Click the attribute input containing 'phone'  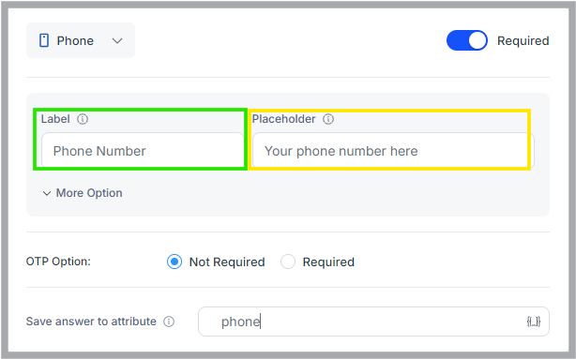tap(373, 322)
